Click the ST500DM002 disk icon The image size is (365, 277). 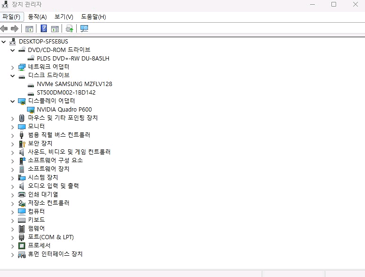31,94
